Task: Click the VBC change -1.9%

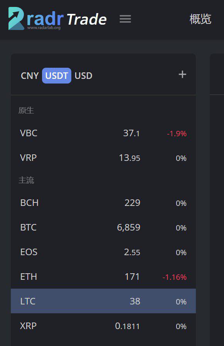Action: pyautogui.click(x=177, y=134)
